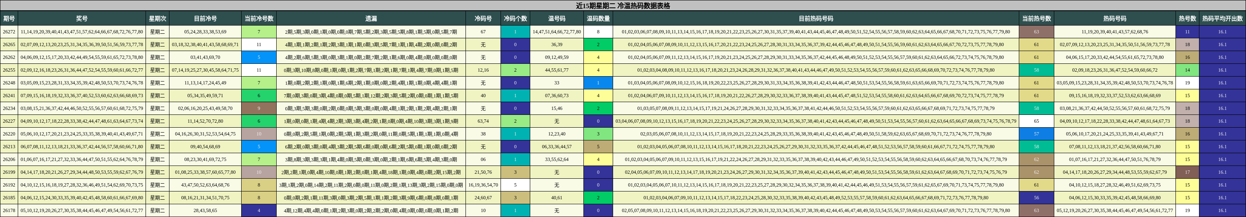The width and height of the screenshot is (1246, 217).
Task: Select warm numbers 33,55,62,64
Action: (x=557, y=159)
